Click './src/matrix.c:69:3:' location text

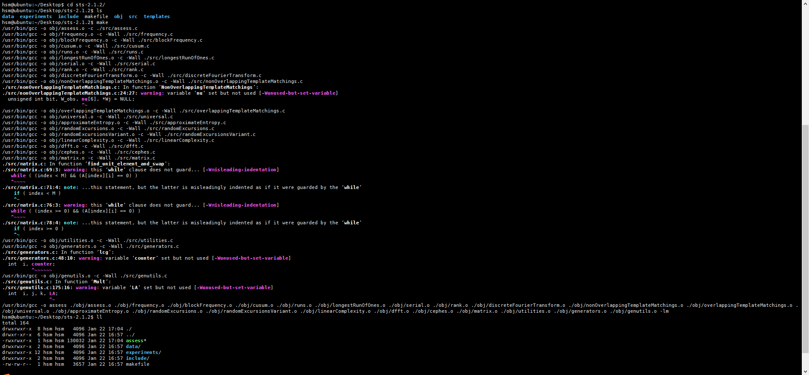click(x=32, y=170)
